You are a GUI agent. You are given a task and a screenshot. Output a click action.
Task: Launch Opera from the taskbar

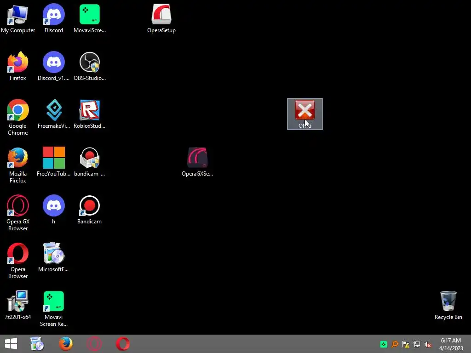pyautogui.click(x=122, y=344)
